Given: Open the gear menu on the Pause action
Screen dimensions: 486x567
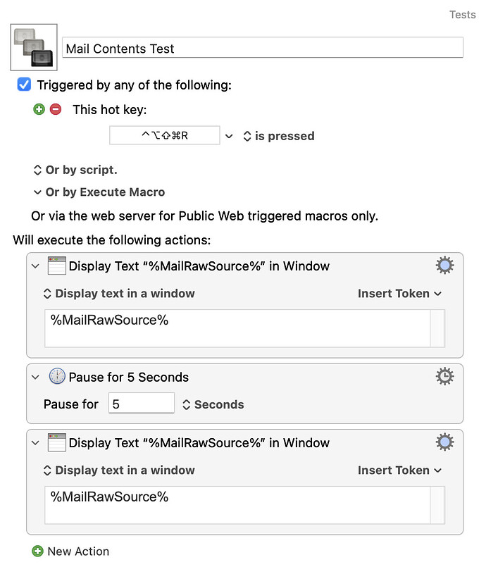Looking at the screenshot, I should pos(444,376).
